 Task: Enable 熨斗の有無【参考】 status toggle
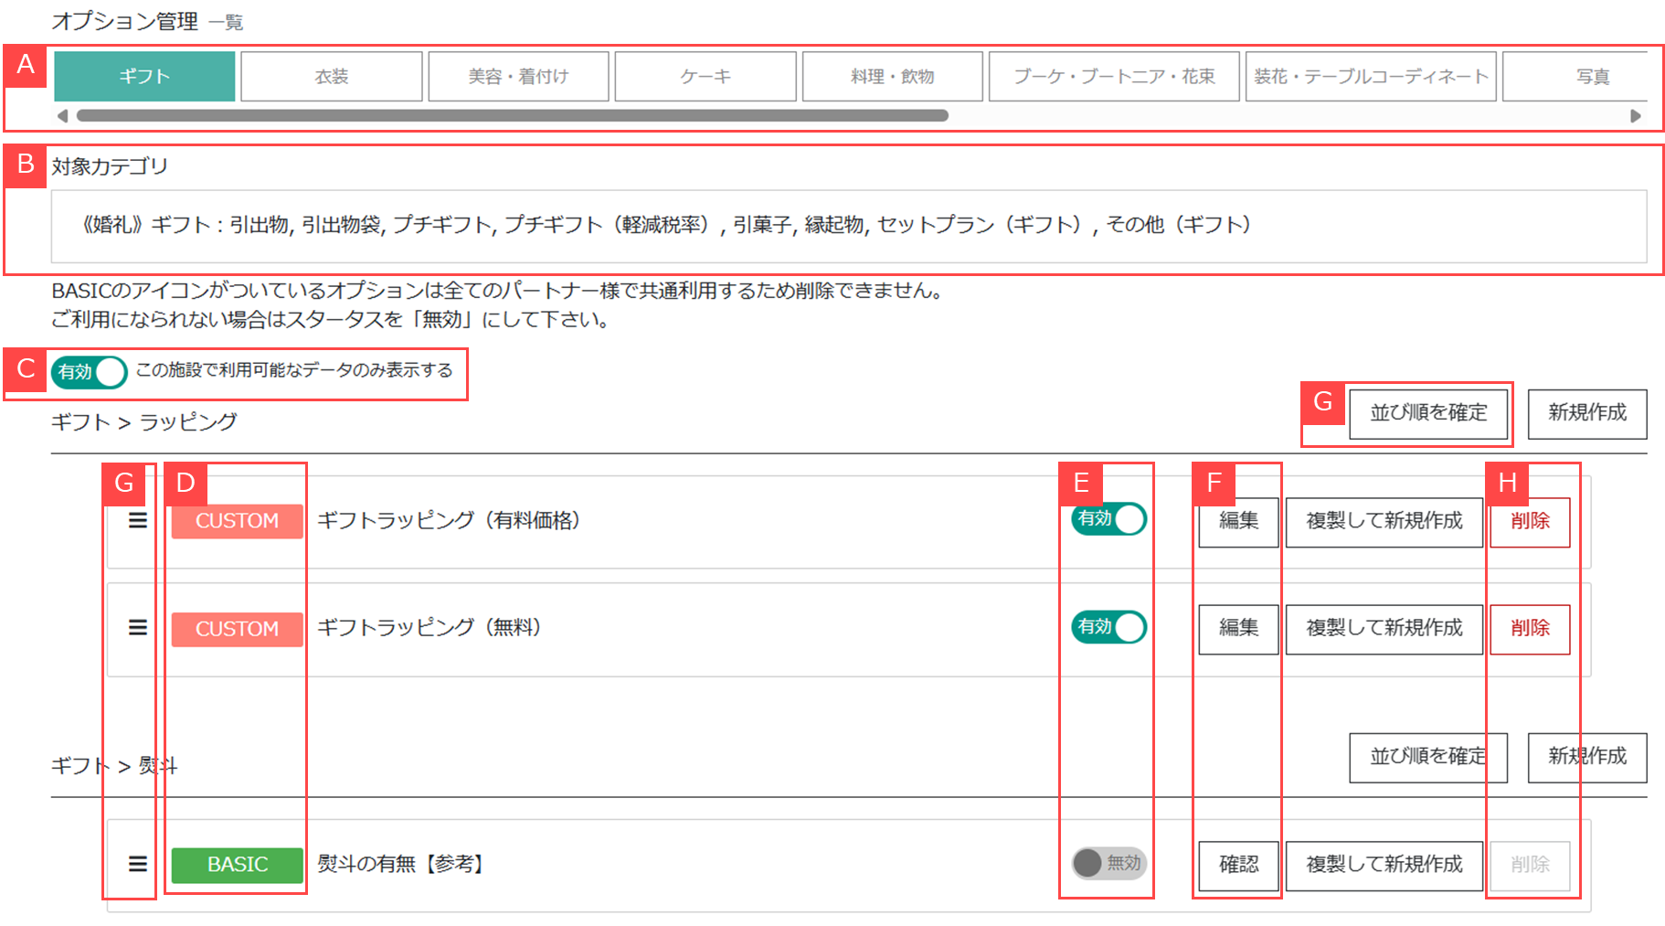[x=1108, y=863]
